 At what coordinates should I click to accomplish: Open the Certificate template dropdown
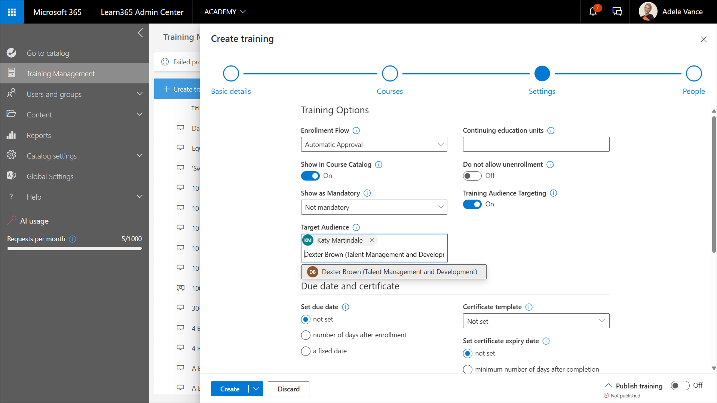click(x=536, y=321)
